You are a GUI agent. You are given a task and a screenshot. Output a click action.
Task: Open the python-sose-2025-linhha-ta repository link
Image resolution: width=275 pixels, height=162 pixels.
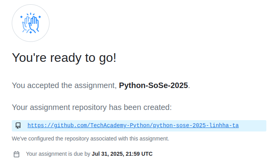[133, 126]
